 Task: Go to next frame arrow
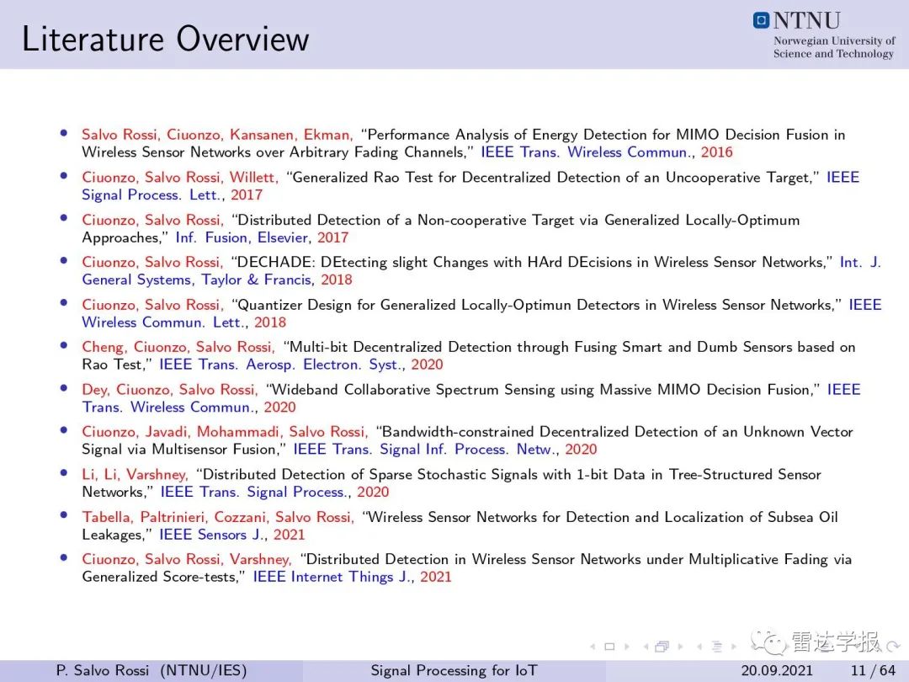[x=680, y=647]
